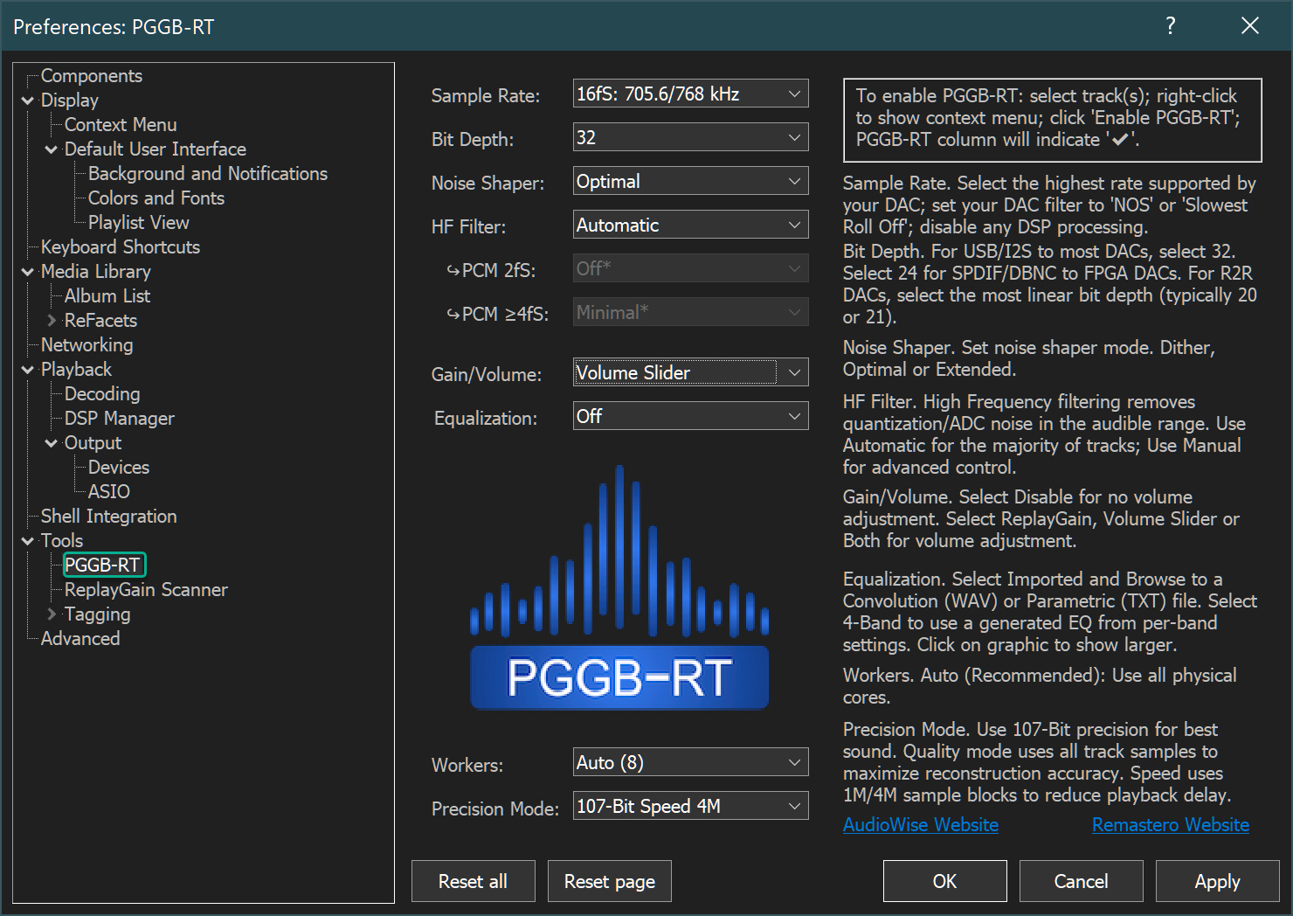The height and width of the screenshot is (916, 1293).
Task: Select PGGB-RT in the Tools tree
Action: click(103, 566)
